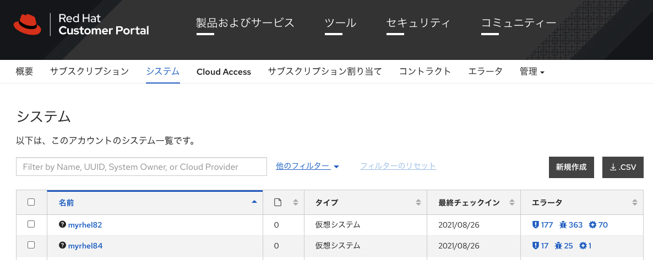Screen dimensions: 653x260
Task: Select the システム tab
Action: pyautogui.click(x=163, y=71)
